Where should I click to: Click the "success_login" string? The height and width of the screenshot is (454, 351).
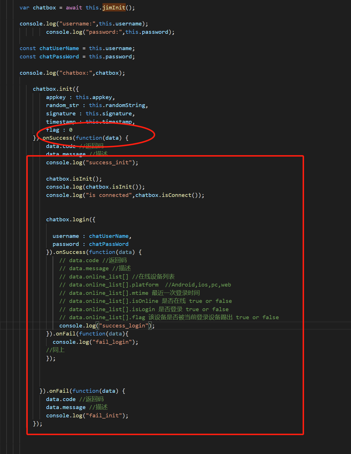click(x=124, y=326)
